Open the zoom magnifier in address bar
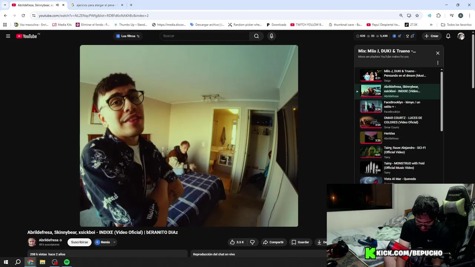Viewport: 475px width, 267px height. (x=401, y=16)
